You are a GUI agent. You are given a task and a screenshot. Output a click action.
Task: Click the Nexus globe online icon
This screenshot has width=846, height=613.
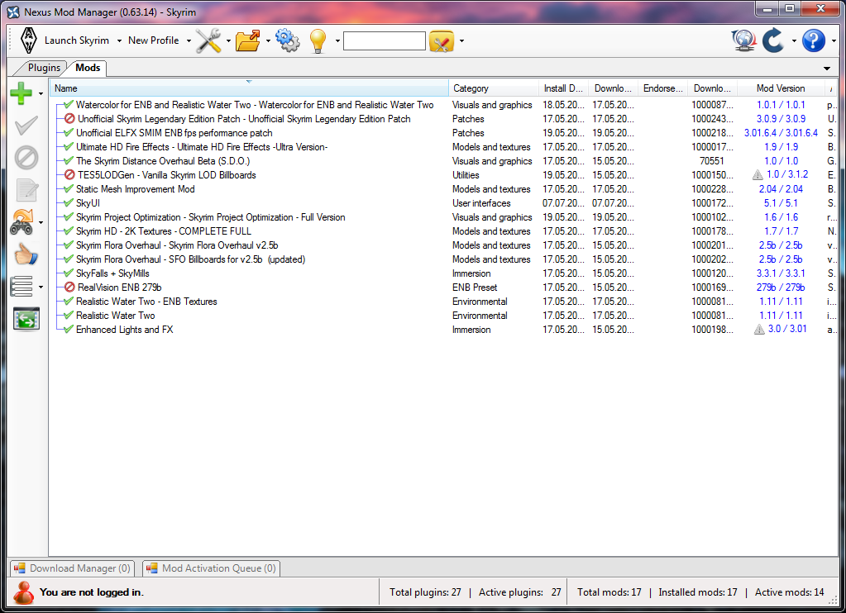tap(743, 40)
